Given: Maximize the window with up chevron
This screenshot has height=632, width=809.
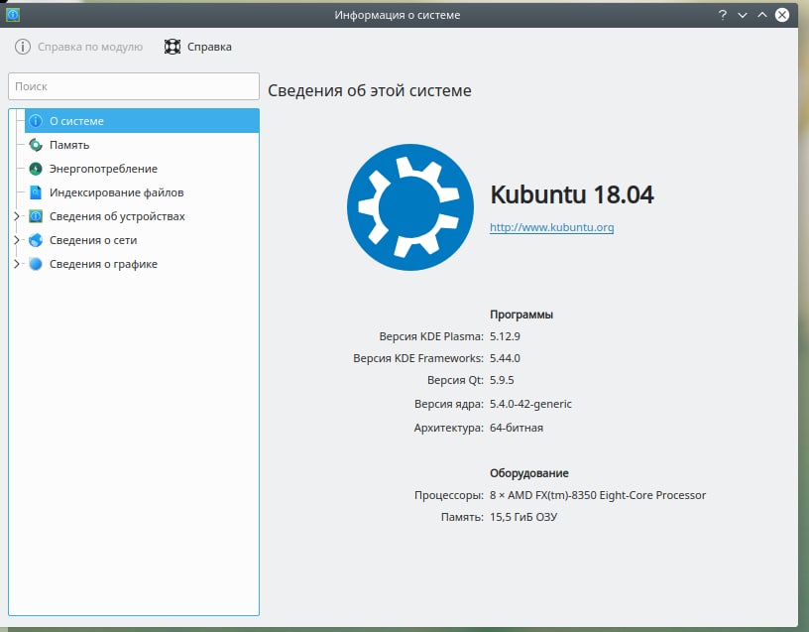Looking at the screenshot, I should [x=762, y=15].
